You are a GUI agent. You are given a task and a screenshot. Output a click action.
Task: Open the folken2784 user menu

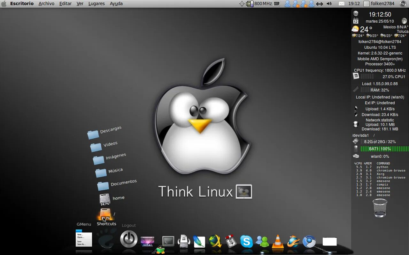[379, 4]
